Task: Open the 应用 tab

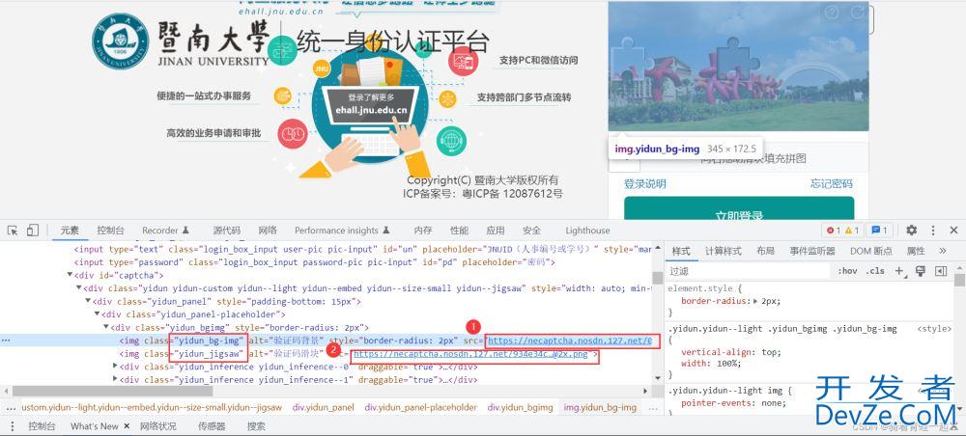Action: 496,230
